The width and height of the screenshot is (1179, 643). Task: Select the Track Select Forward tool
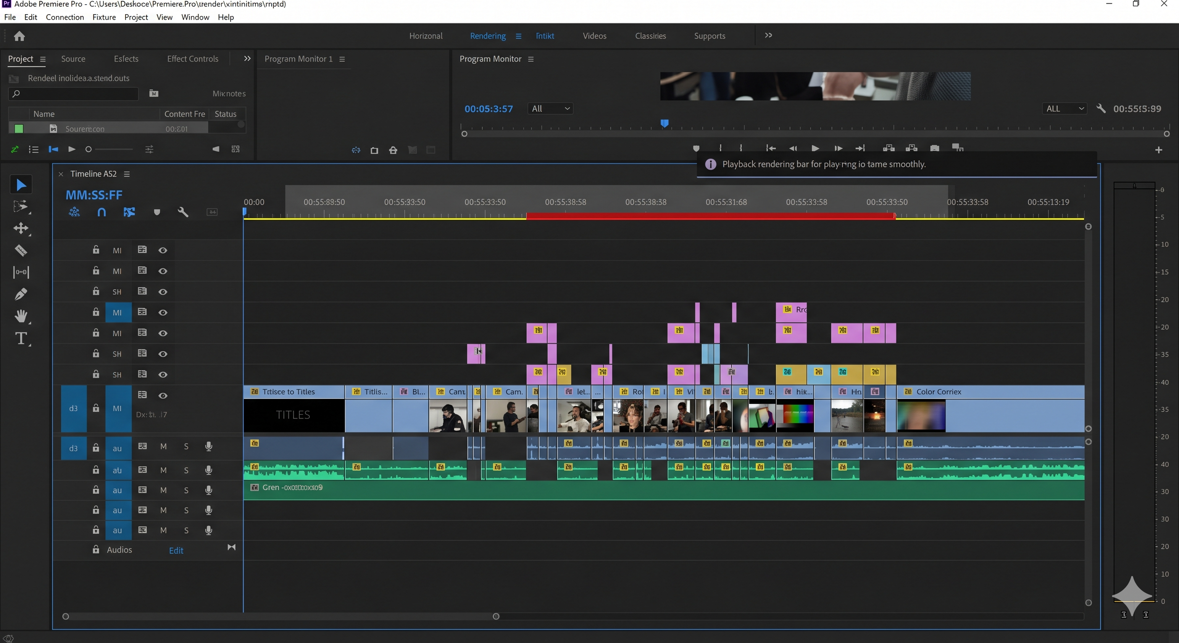pyautogui.click(x=21, y=206)
